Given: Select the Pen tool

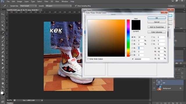Looking at the screenshot, I should [x=3, y=68].
